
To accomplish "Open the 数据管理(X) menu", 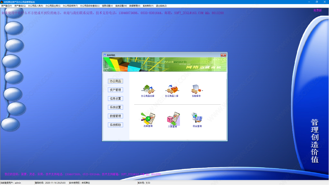I will (135, 6).
